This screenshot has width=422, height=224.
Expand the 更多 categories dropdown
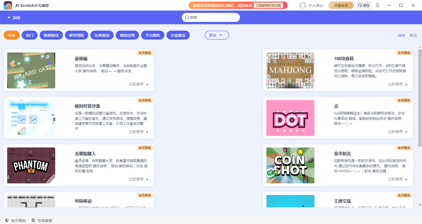click(x=217, y=35)
